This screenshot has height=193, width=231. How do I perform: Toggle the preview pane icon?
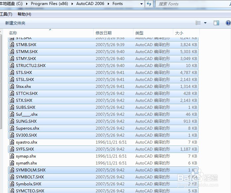[x=216, y=23]
